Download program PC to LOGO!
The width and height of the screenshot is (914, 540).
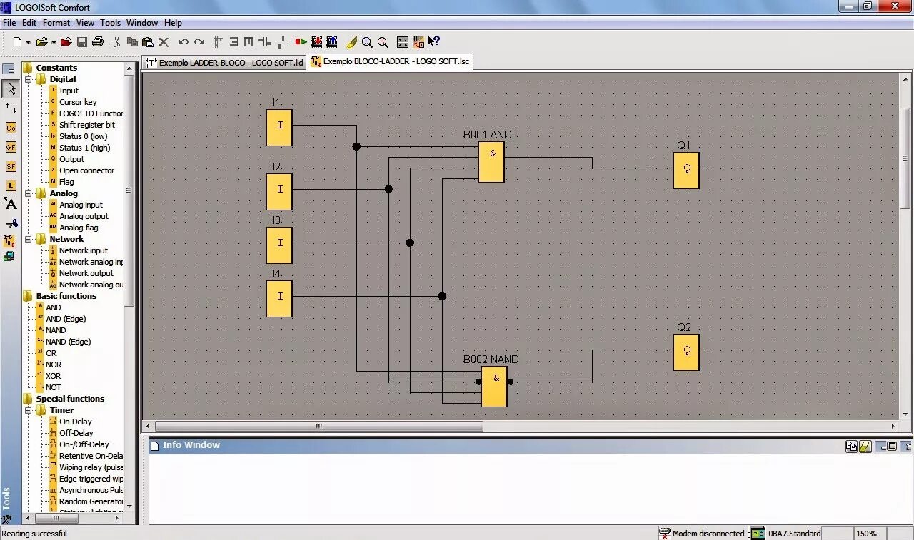coord(316,42)
